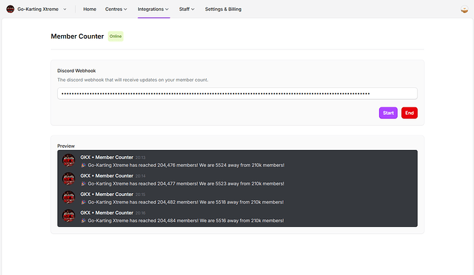Expand the Go-Karting Xtreme organization switcher
Screen dimensions: 474x275
click(x=65, y=9)
